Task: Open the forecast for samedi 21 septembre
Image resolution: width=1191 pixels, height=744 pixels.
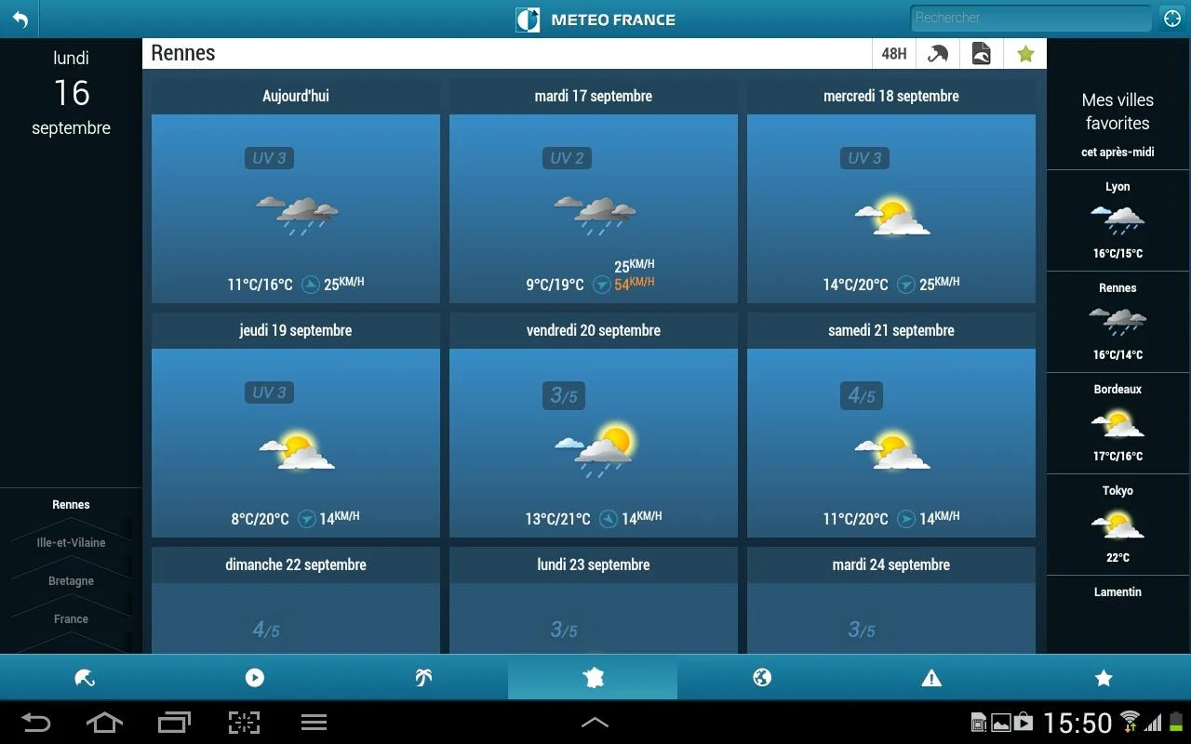Action: [890, 444]
